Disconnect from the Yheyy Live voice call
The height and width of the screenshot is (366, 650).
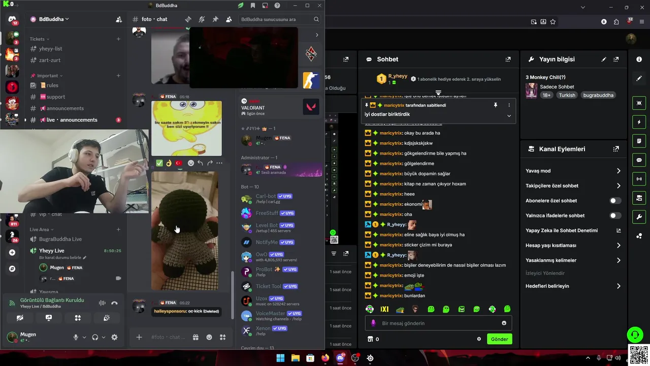click(114, 303)
